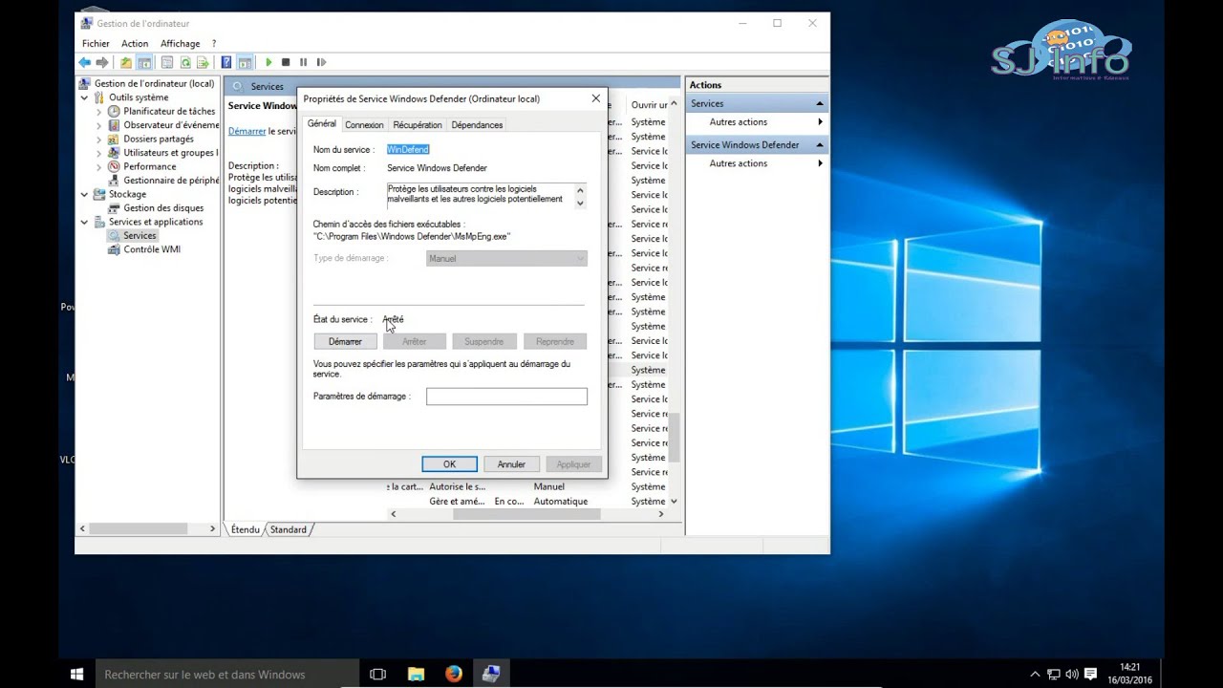Open the Action menu
The height and width of the screenshot is (688, 1223).
pyautogui.click(x=135, y=43)
